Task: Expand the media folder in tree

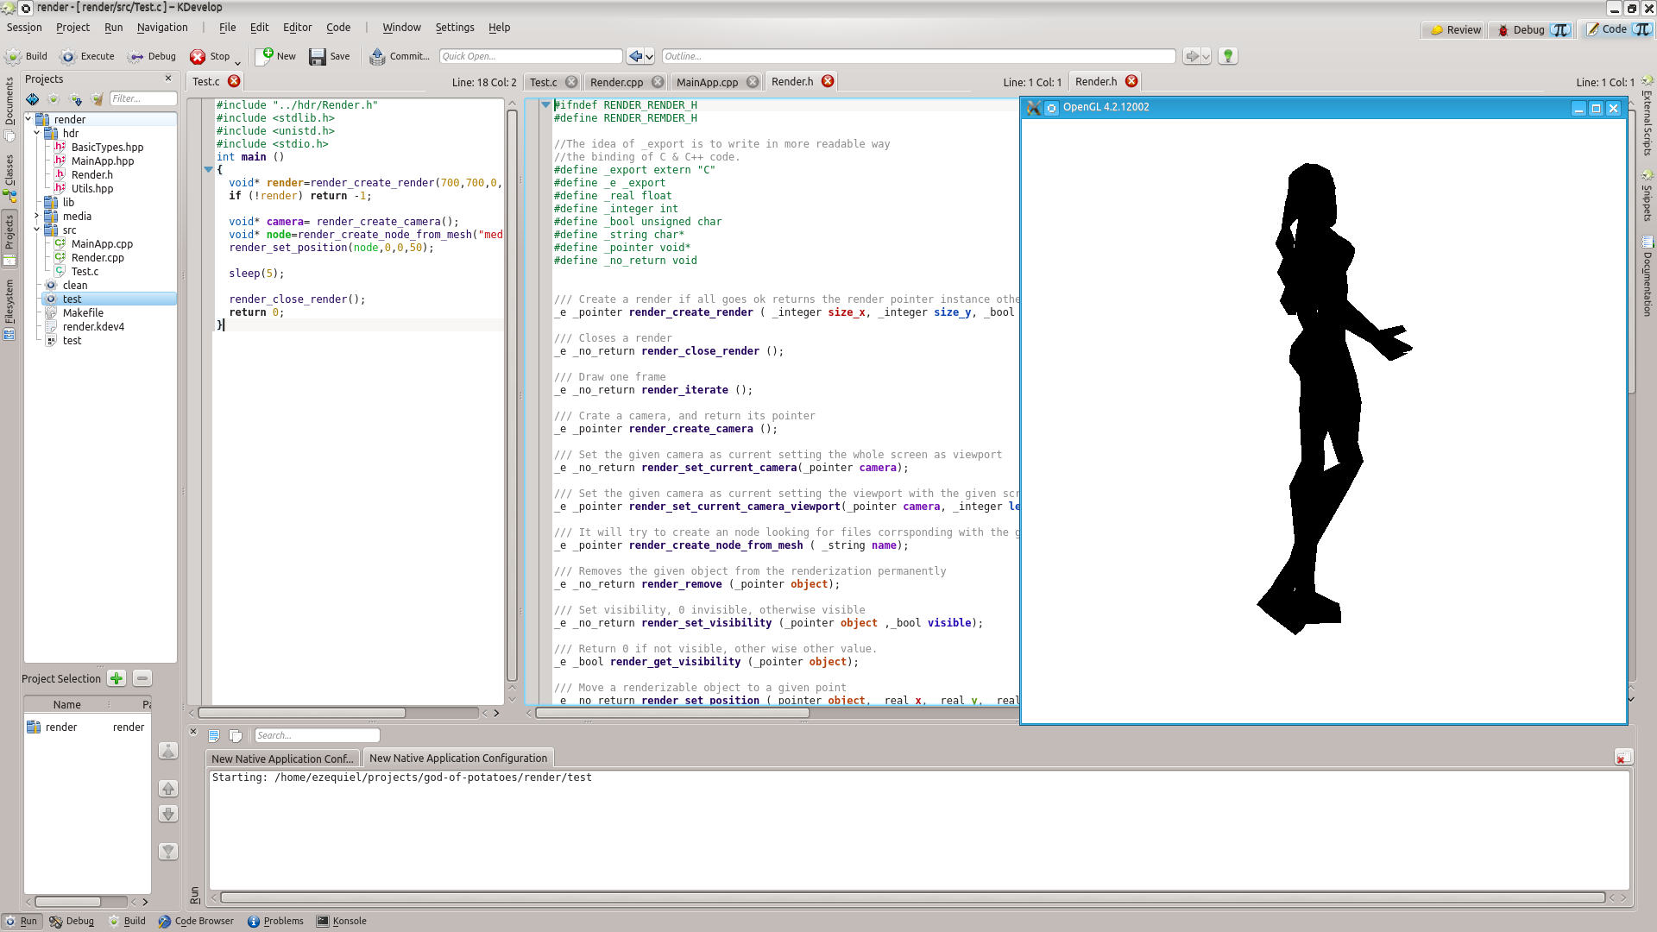Action: click(x=36, y=217)
